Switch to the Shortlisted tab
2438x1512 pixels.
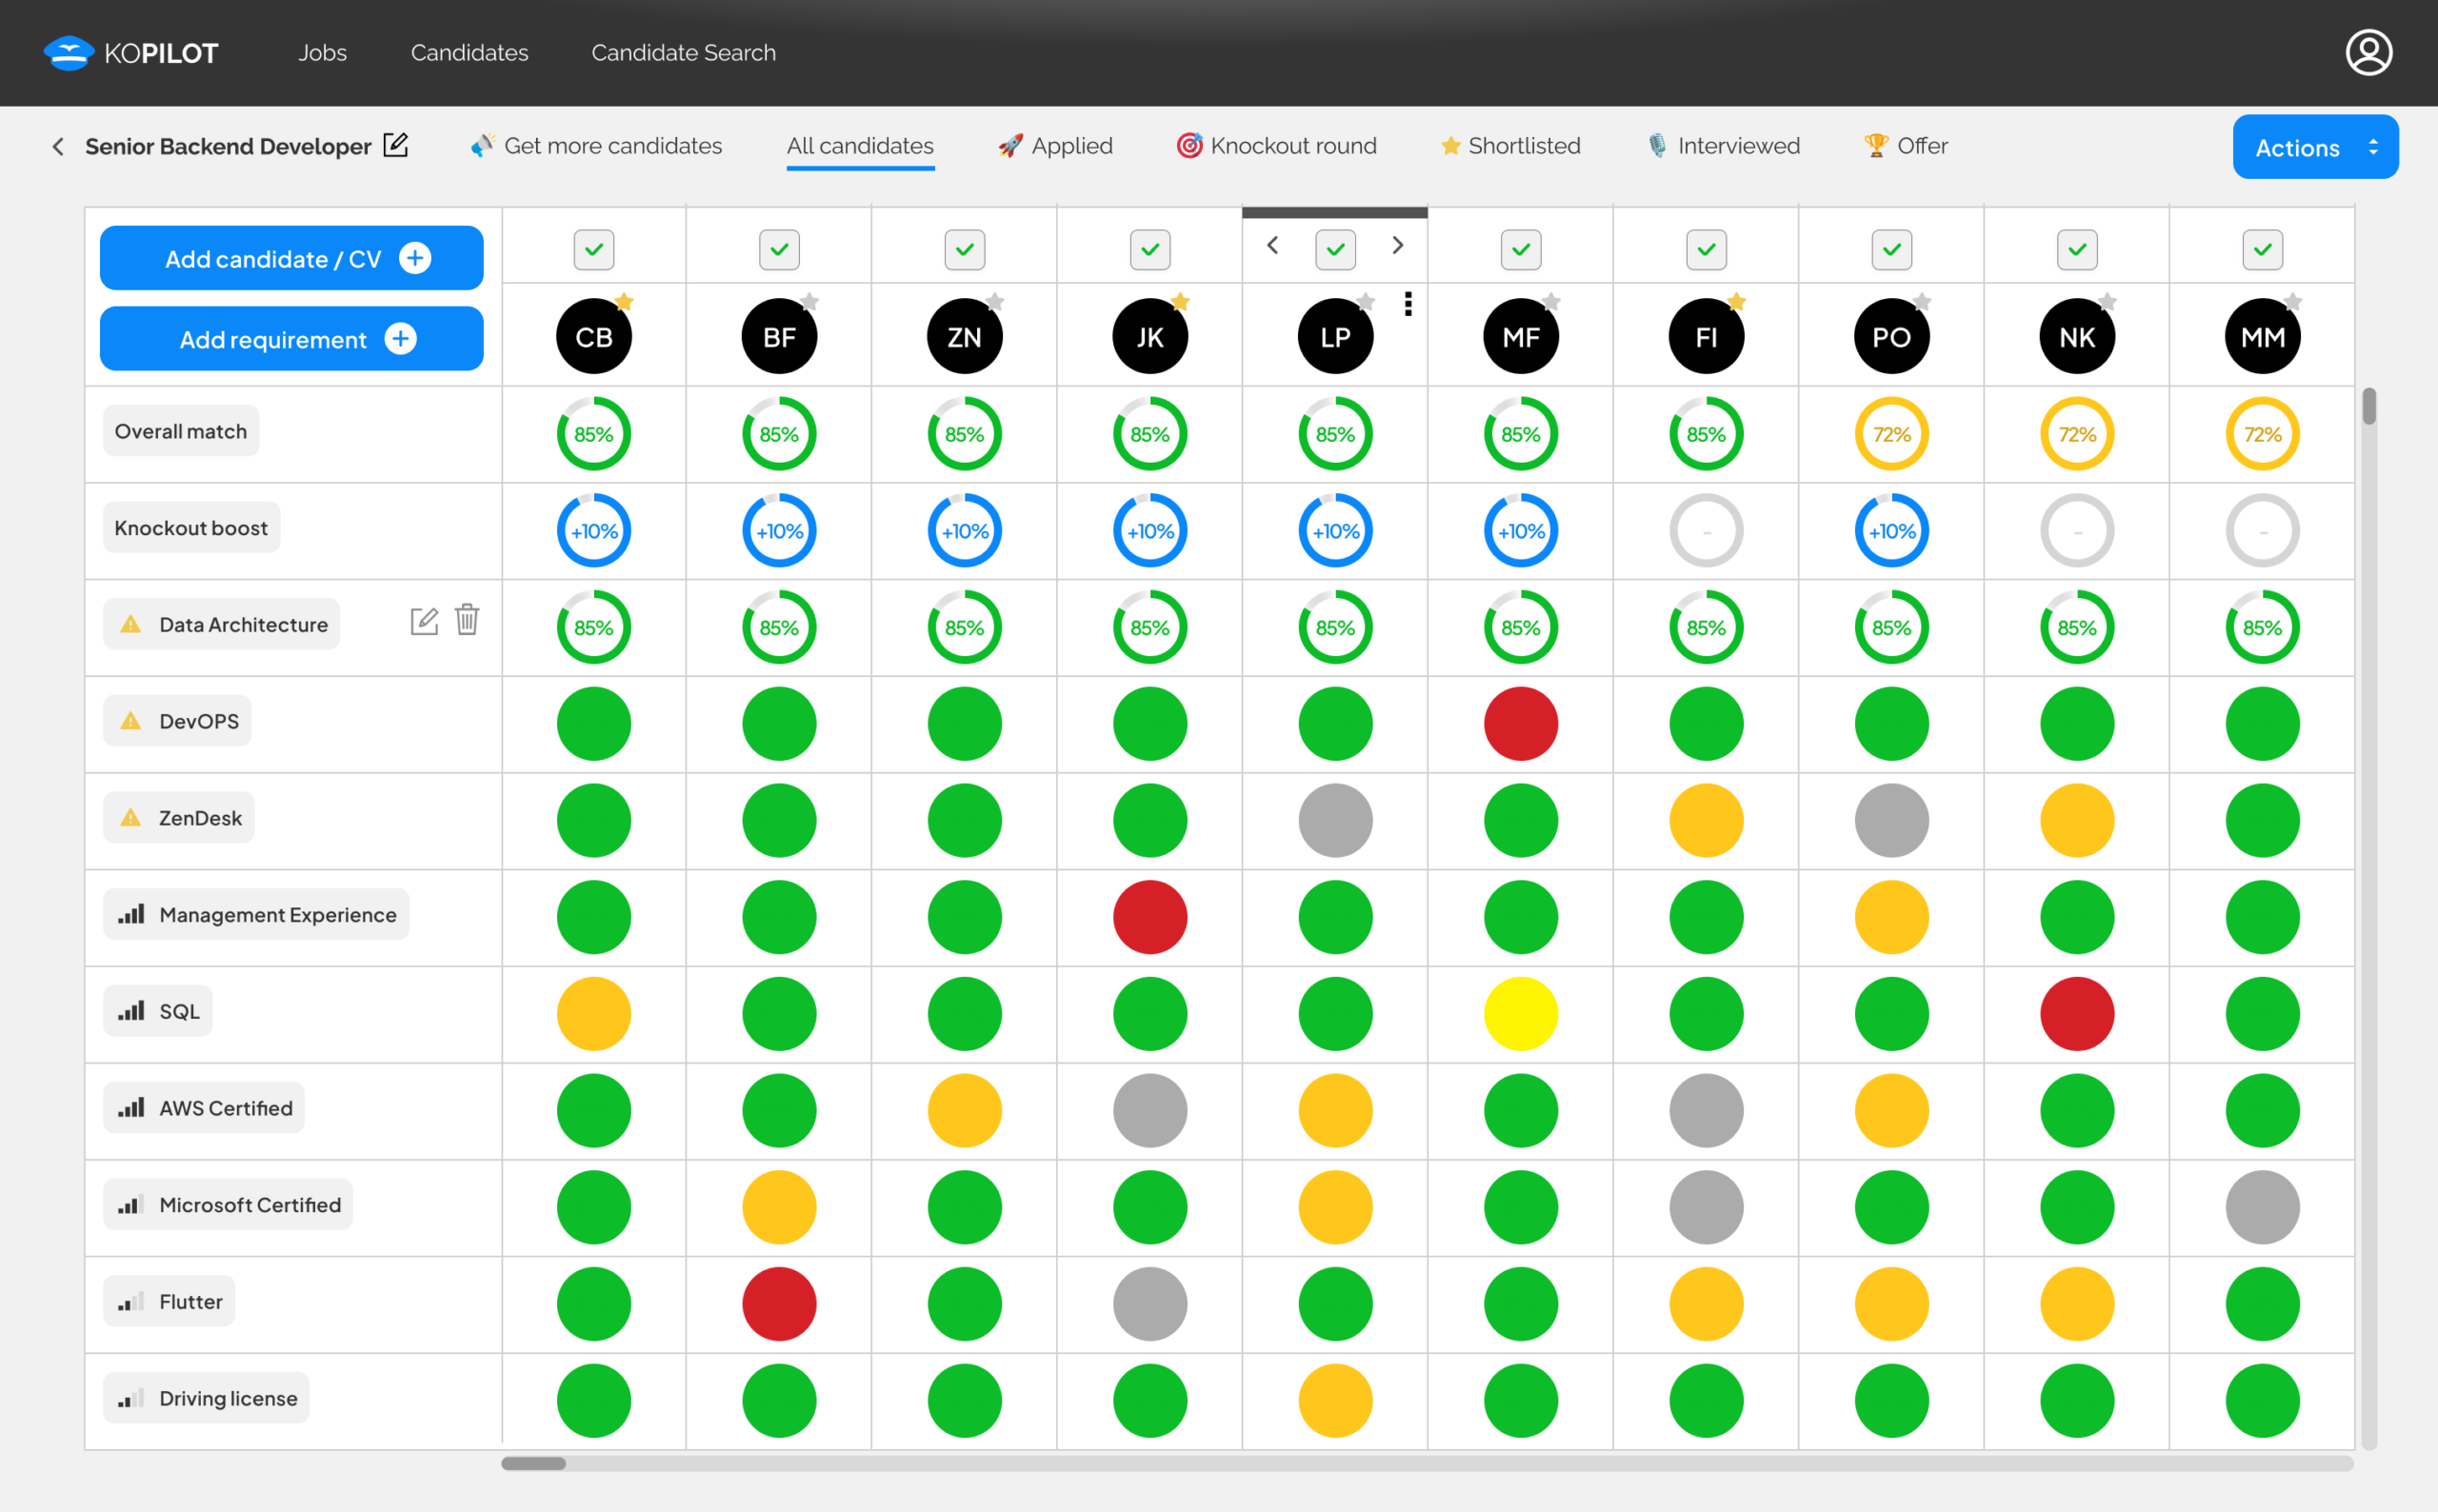coord(1510,146)
